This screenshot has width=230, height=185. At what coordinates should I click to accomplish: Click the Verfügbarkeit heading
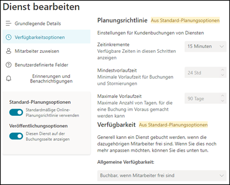[117, 125]
